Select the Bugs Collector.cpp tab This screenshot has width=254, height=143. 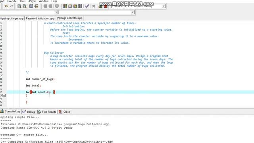pos(70,18)
